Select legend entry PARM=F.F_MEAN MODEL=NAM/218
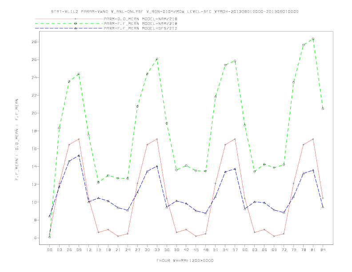Screen dimensions: 352x272 tap(140, 24)
